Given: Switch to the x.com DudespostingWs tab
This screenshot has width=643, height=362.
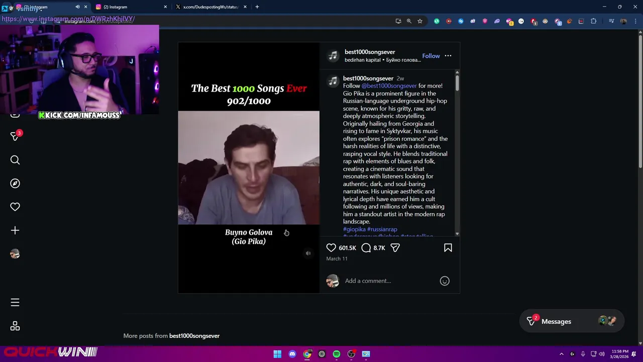Looking at the screenshot, I should point(211,7).
